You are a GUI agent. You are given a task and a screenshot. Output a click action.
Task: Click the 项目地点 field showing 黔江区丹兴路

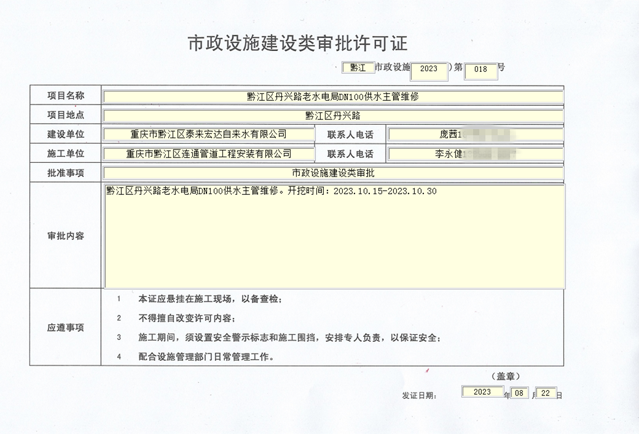coord(334,116)
